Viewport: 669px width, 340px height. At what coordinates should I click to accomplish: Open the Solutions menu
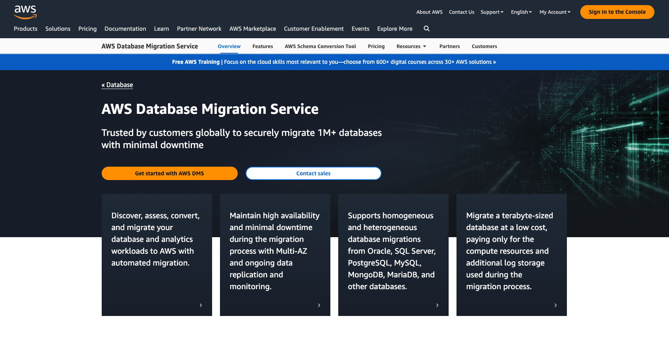[58, 29]
